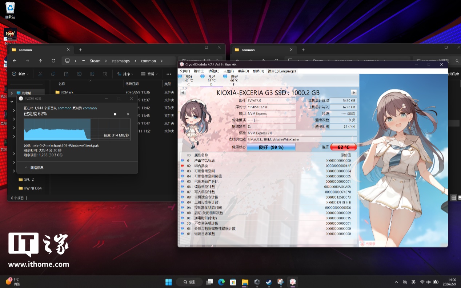Click the previous disk arrow in CrystalDiskInfo
Viewport: 461px width, 288px height.
click(x=183, y=92)
